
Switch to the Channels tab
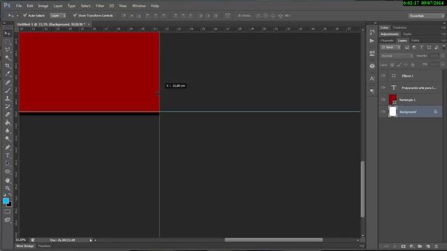(387, 40)
